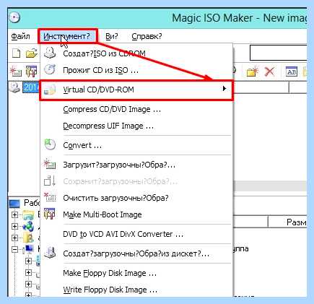Viewport: 314px width, 304px height.
Task: Expand the second plus node in folder tree
Action: [14, 226]
